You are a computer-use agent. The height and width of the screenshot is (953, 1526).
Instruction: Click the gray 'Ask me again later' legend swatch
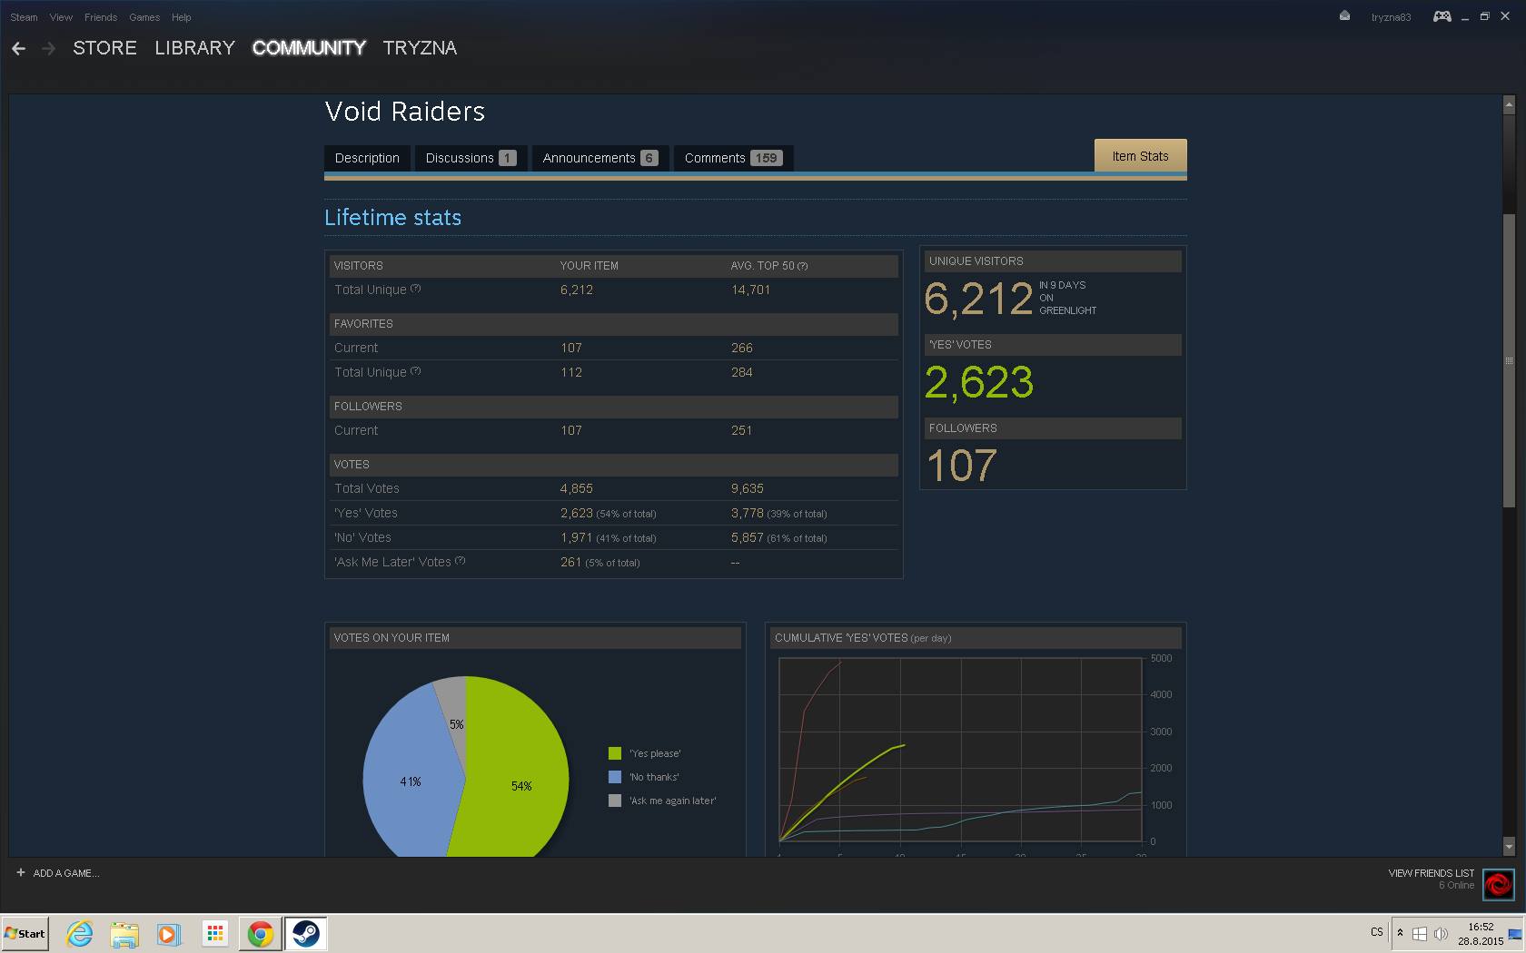coord(615,801)
